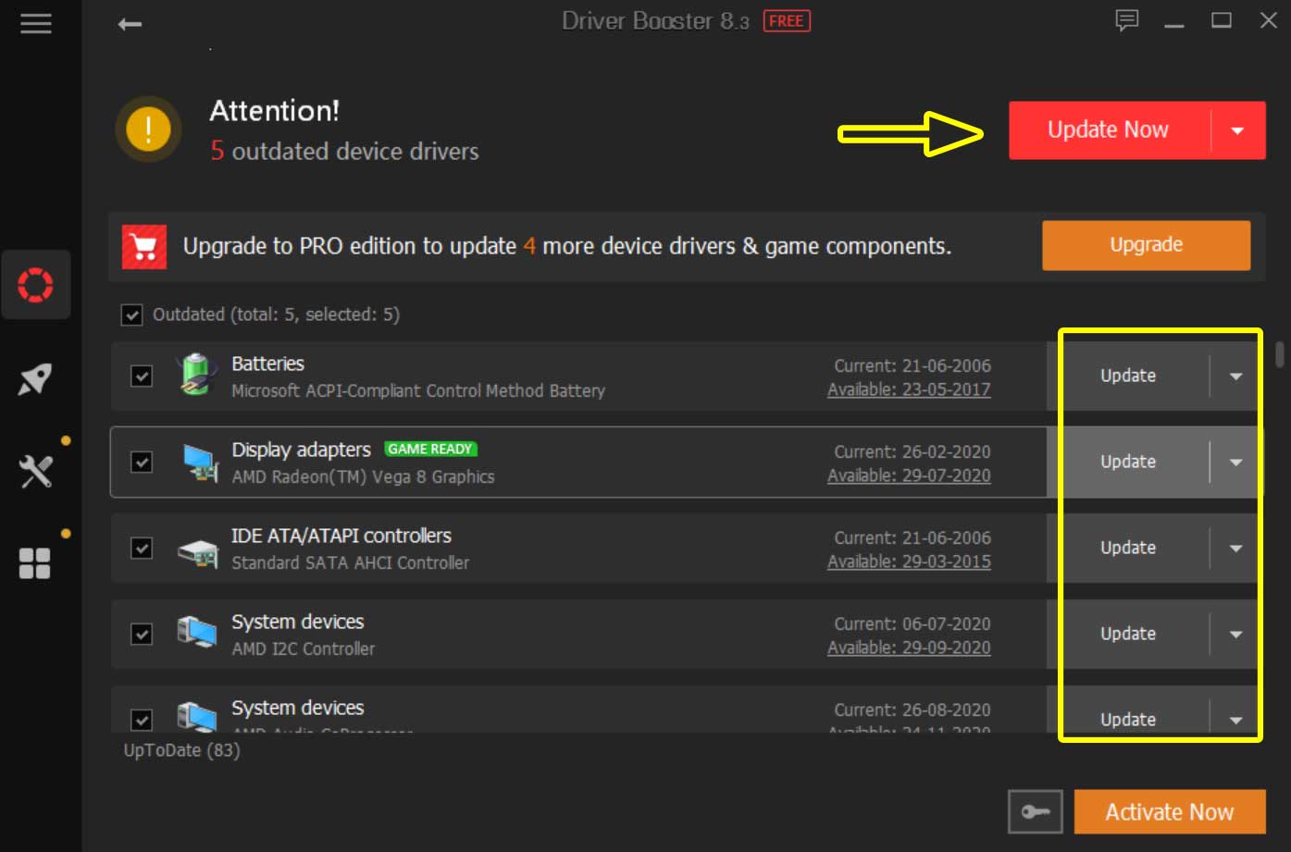Screen dimensions: 1291x852
Task: Open the Scan lifebuoy sidebar icon
Action: click(35, 285)
